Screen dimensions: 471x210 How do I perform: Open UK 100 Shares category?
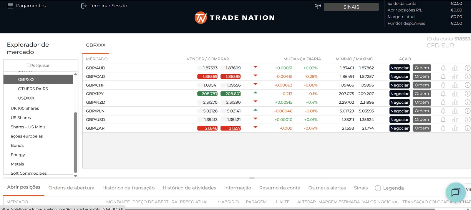[x=25, y=108]
